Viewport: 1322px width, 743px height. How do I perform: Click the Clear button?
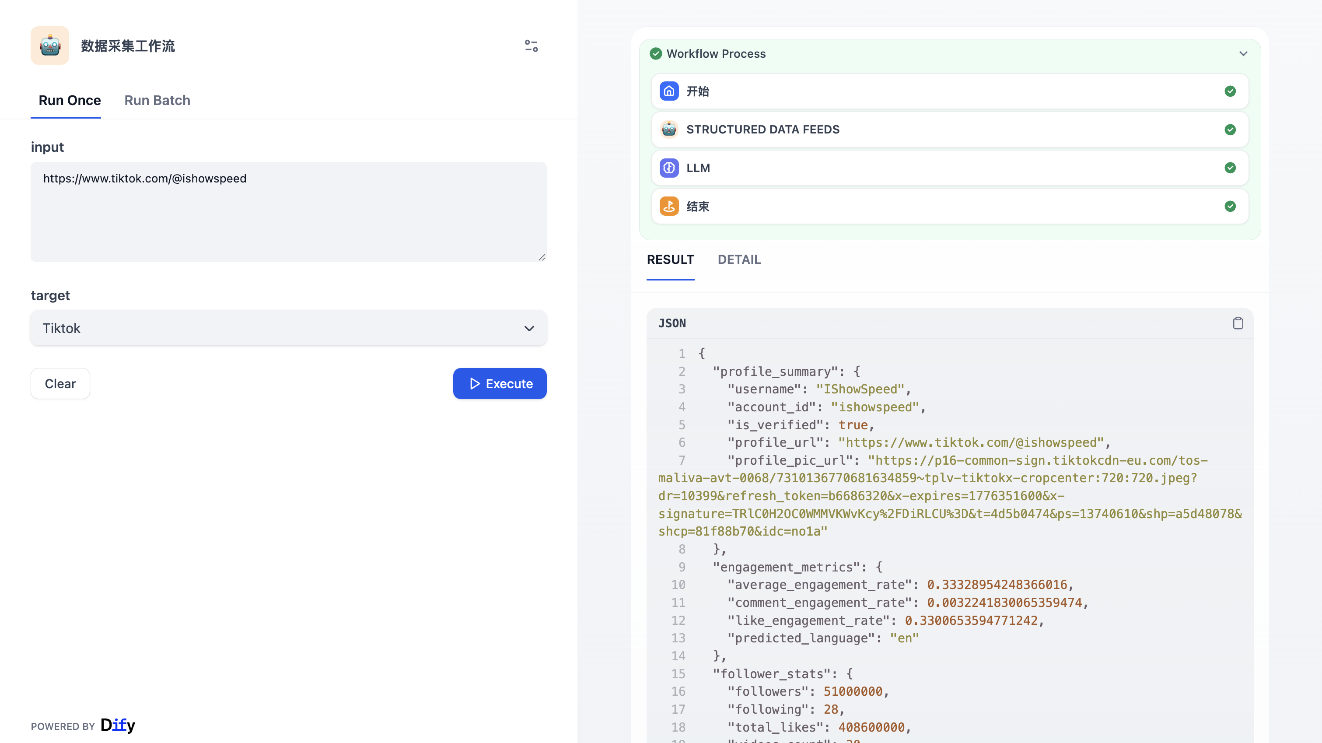point(60,384)
